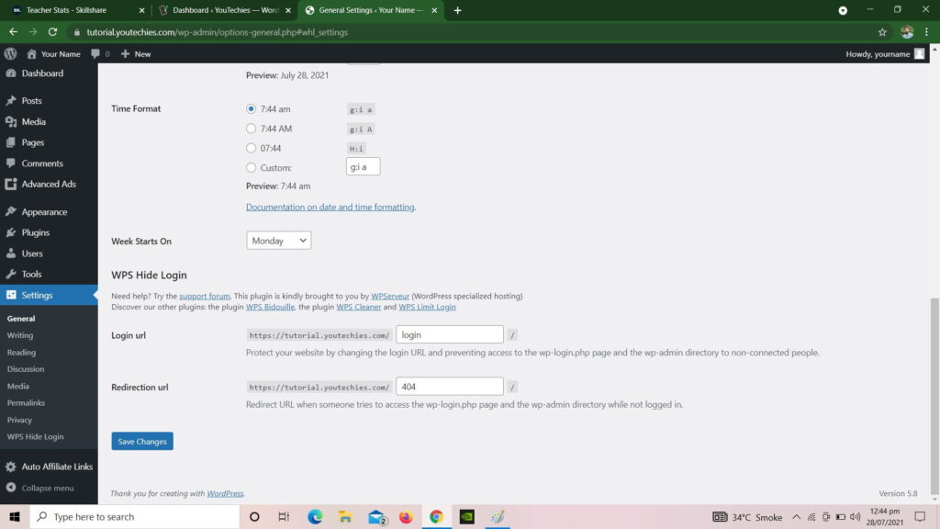Open Howdy yourname profile menu
Image resolution: width=940 pixels, height=529 pixels.
885,53
